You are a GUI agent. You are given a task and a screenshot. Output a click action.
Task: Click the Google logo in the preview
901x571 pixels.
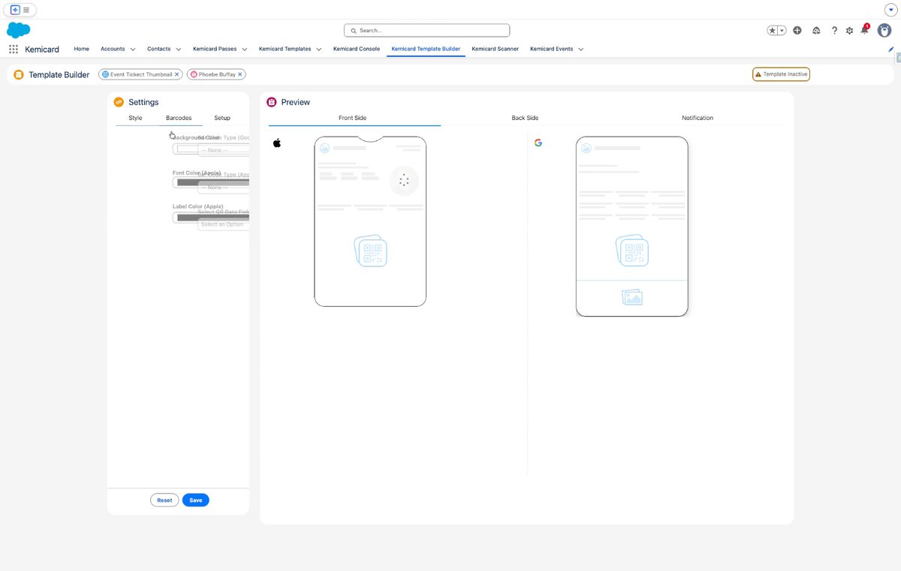pyautogui.click(x=538, y=143)
